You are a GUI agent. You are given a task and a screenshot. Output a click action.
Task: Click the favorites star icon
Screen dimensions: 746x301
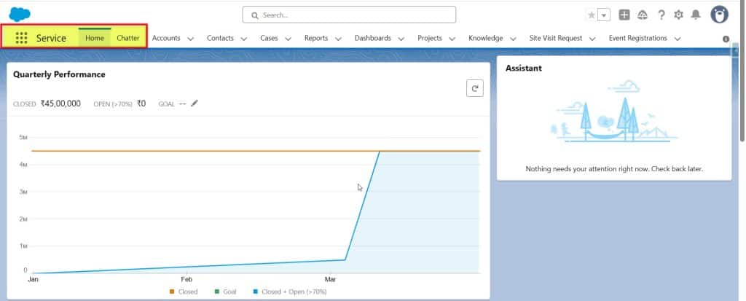592,15
